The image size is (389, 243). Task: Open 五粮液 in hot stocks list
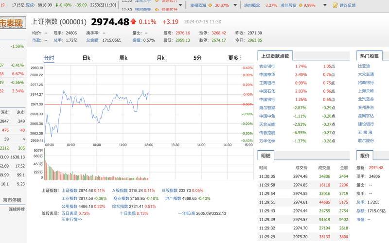(365, 132)
